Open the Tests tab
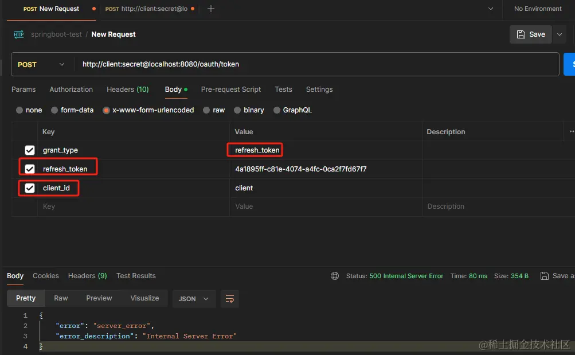 pos(283,89)
